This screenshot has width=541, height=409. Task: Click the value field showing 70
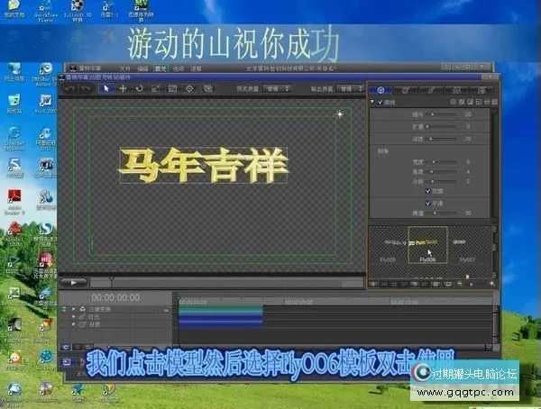pos(468,139)
